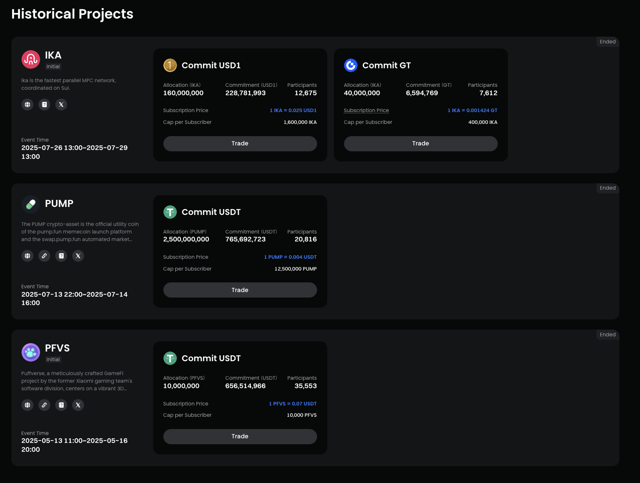Click Trade in the Commit GT card
640x483 pixels.
click(x=421, y=144)
